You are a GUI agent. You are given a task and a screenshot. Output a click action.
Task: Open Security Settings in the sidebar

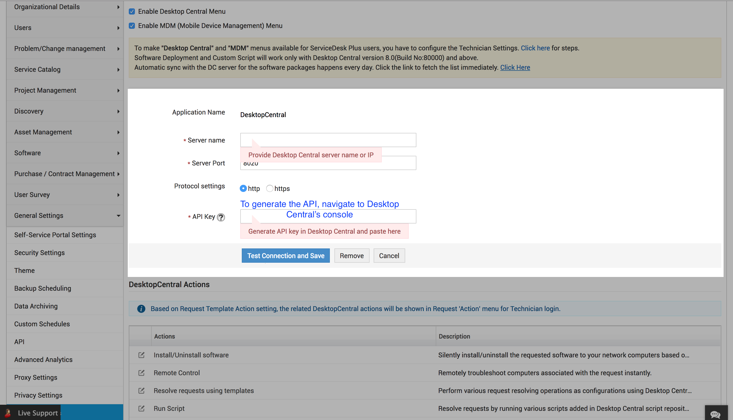[x=39, y=253]
